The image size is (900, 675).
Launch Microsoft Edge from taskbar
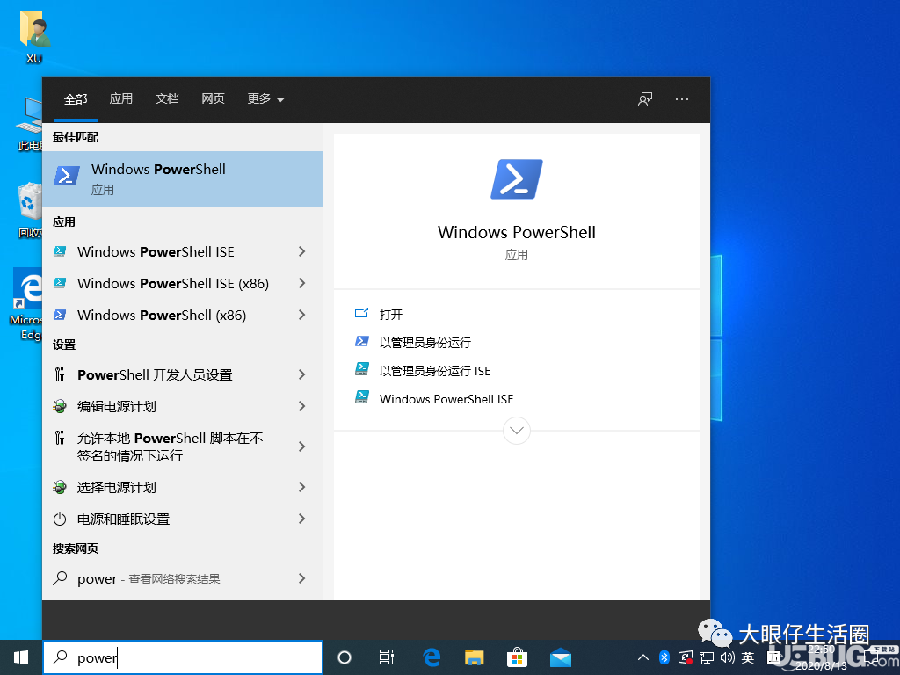pos(431,657)
